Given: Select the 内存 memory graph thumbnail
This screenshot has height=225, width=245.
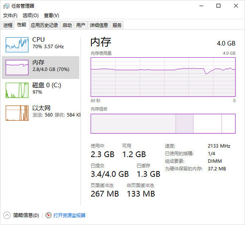Looking at the screenshot, I should click(17, 67).
